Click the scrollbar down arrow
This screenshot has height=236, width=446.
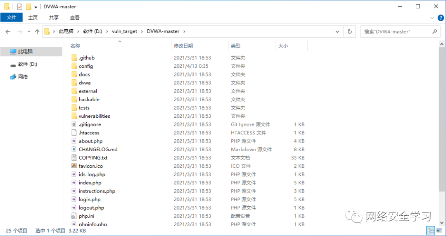442,223
